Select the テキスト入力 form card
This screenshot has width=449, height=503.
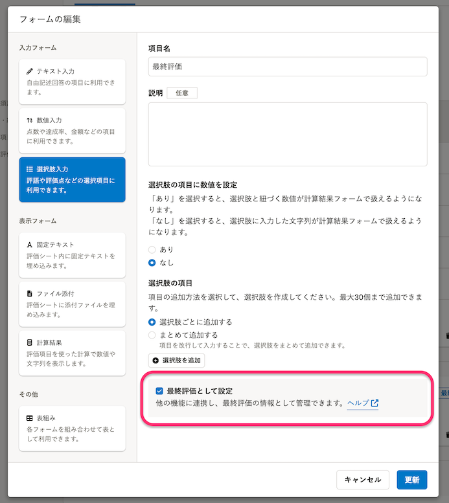coord(73,82)
